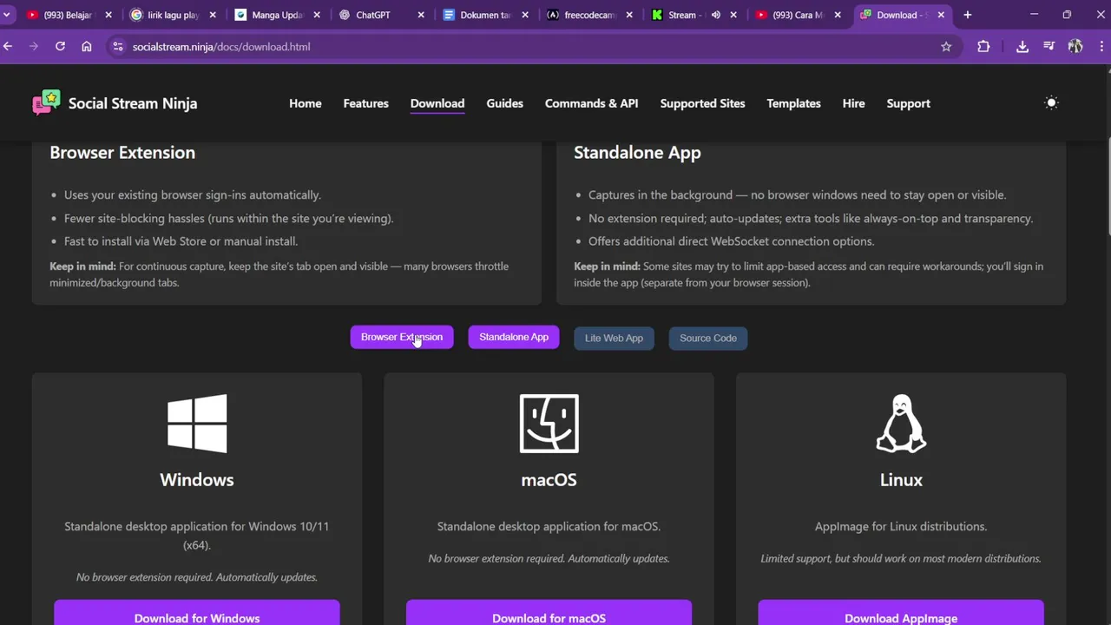The height and width of the screenshot is (625, 1111).
Task: Close the Manga Updates tab
Action: click(317, 15)
